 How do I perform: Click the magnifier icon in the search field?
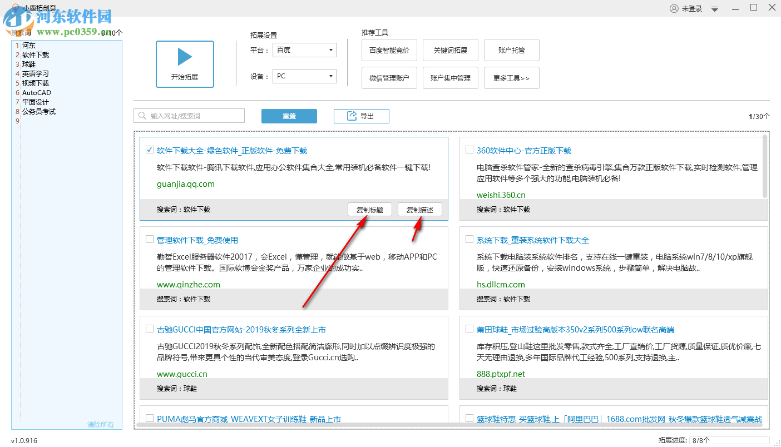141,115
